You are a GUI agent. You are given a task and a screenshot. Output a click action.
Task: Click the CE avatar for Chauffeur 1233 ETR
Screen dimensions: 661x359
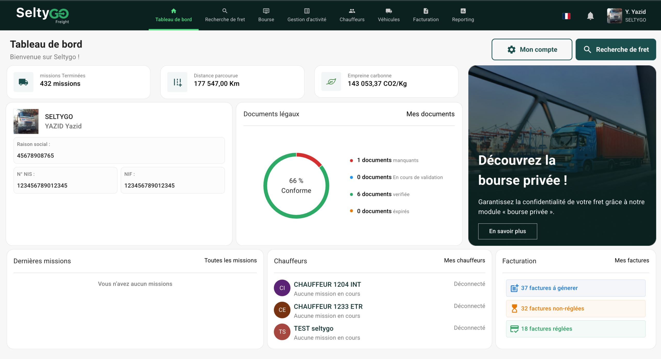click(x=282, y=310)
